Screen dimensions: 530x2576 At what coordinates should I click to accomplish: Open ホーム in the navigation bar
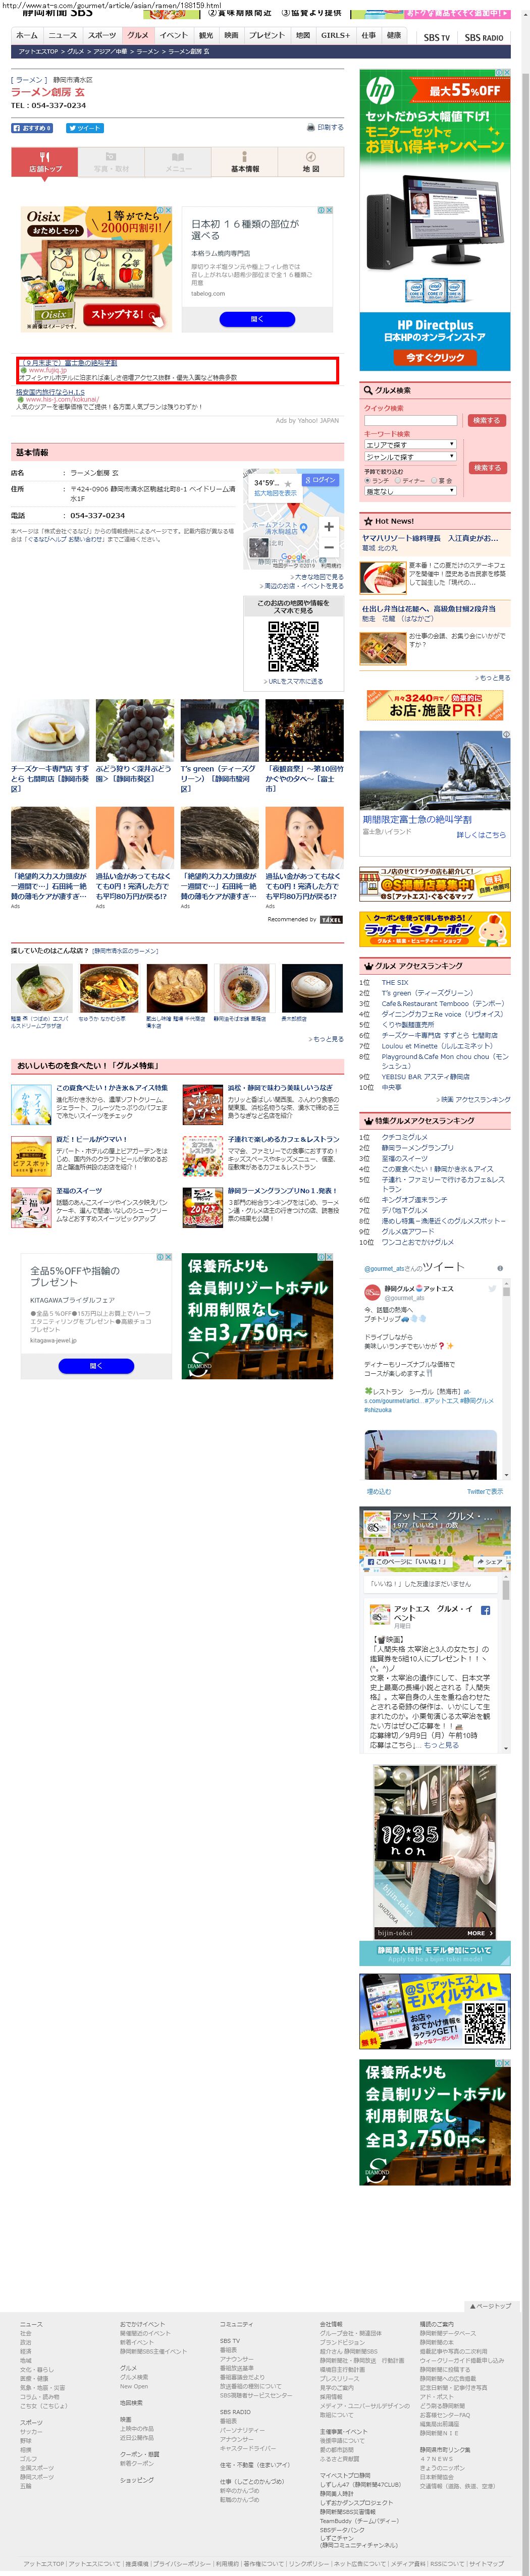coord(27,35)
